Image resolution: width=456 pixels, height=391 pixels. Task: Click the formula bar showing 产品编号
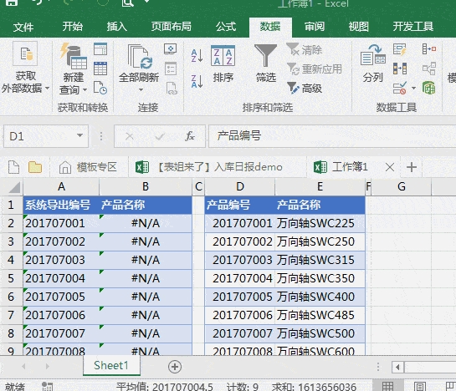(331, 136)
